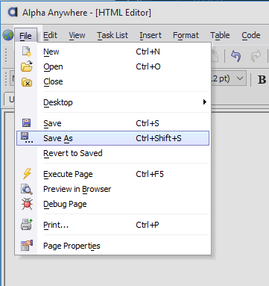The image size is (269, 286).
Task: Open the Edit menu
Action: tap(50, 35)
